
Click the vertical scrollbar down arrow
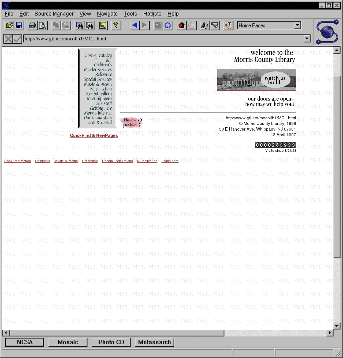coord(337,326)
